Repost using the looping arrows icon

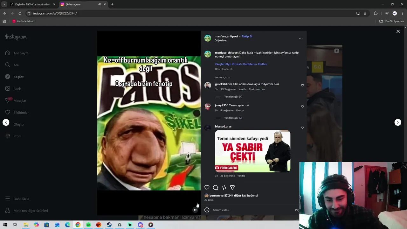(x=224, y=188)
